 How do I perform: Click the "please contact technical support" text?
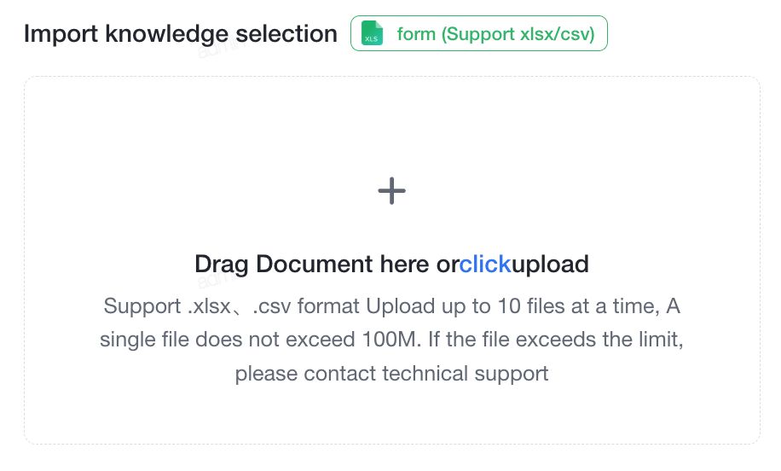click(x=391, y=374)
